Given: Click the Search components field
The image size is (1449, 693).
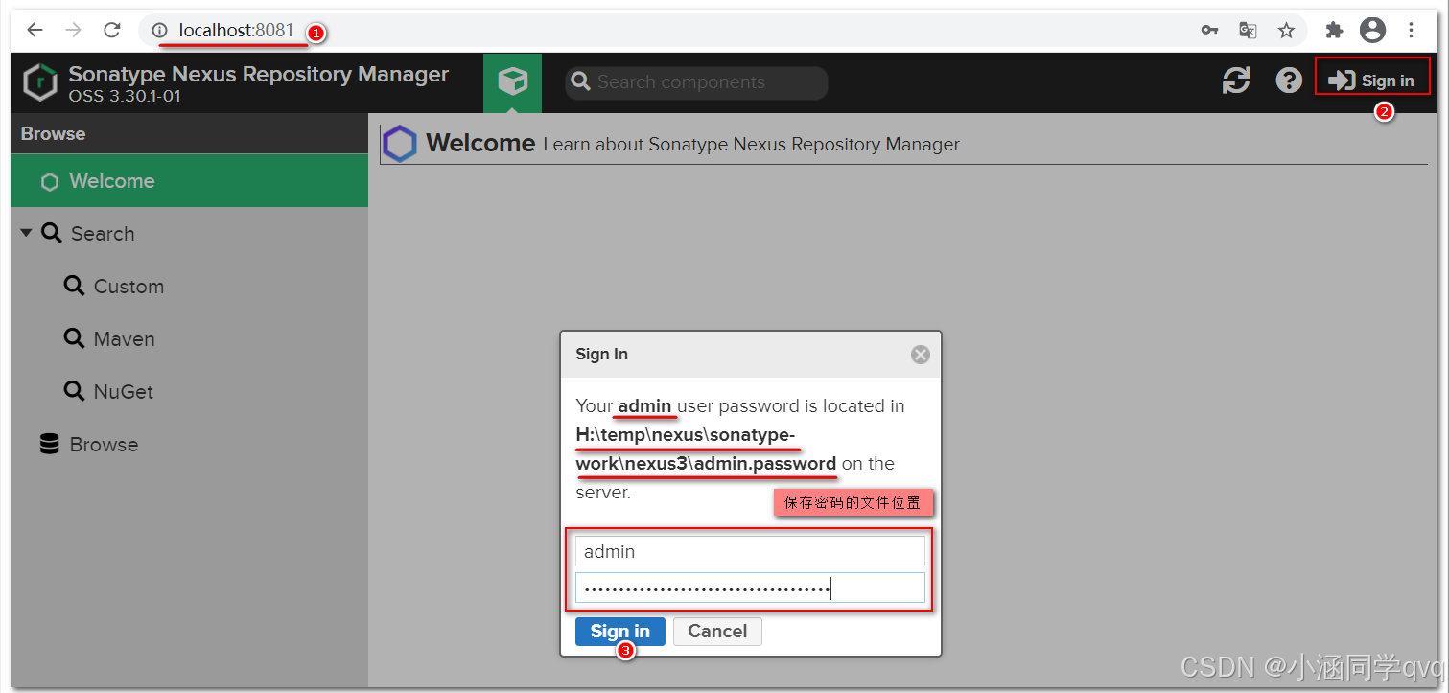Looking at the screenshot, I should coord(696,82).
